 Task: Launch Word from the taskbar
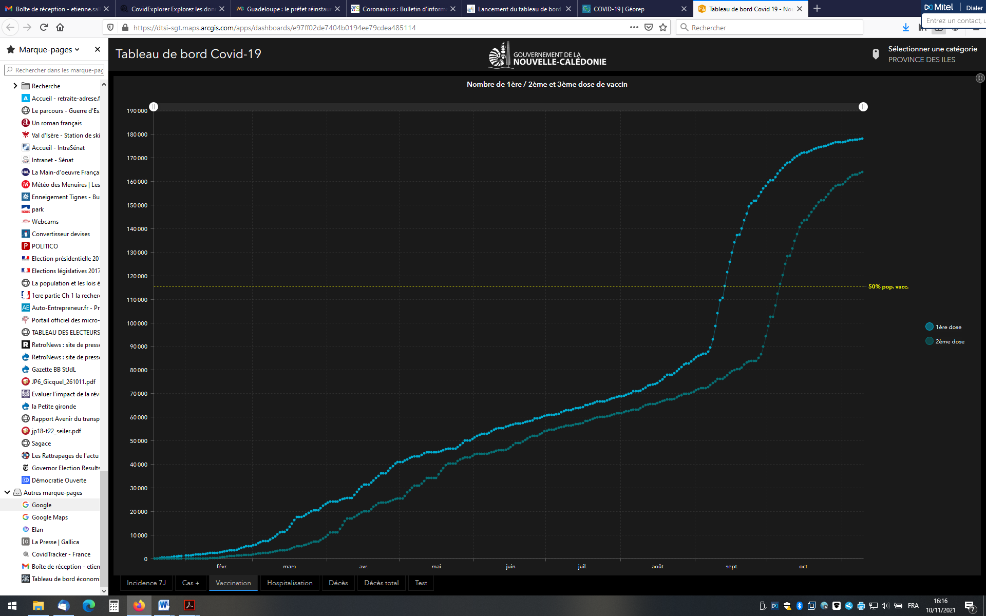click(x=164, y=605)
